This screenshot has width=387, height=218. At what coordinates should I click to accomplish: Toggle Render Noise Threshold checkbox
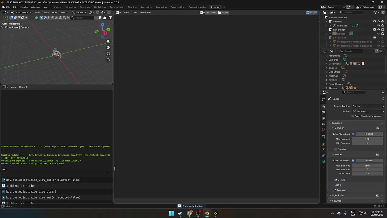click(353, 160)
